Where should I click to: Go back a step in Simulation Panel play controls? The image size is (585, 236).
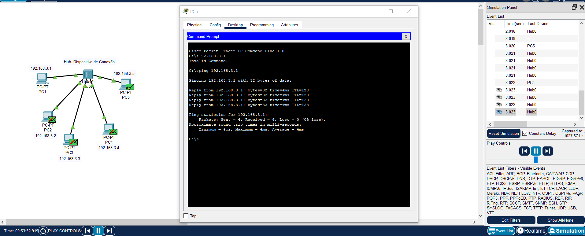click(x=524, y=151)
